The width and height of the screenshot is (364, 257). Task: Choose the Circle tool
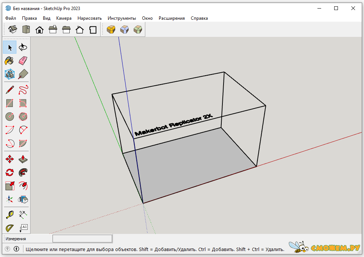(10, 117)
